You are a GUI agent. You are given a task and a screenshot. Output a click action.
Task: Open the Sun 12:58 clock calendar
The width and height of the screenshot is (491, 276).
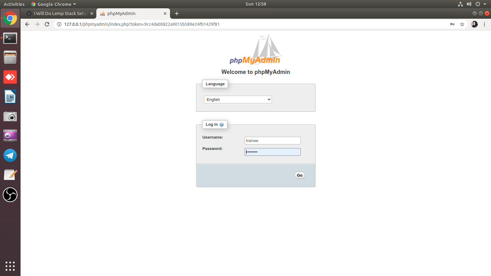(x=256, y=4)
